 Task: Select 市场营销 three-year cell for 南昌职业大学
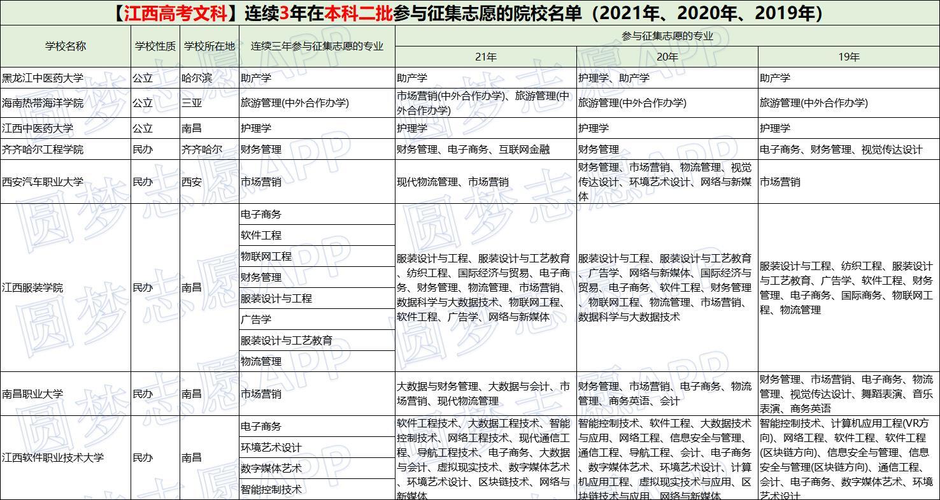pos(317,394)
